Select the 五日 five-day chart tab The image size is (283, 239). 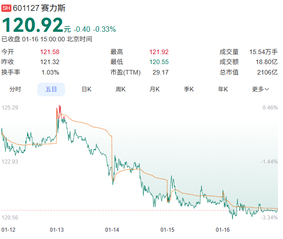coord(51,90)
